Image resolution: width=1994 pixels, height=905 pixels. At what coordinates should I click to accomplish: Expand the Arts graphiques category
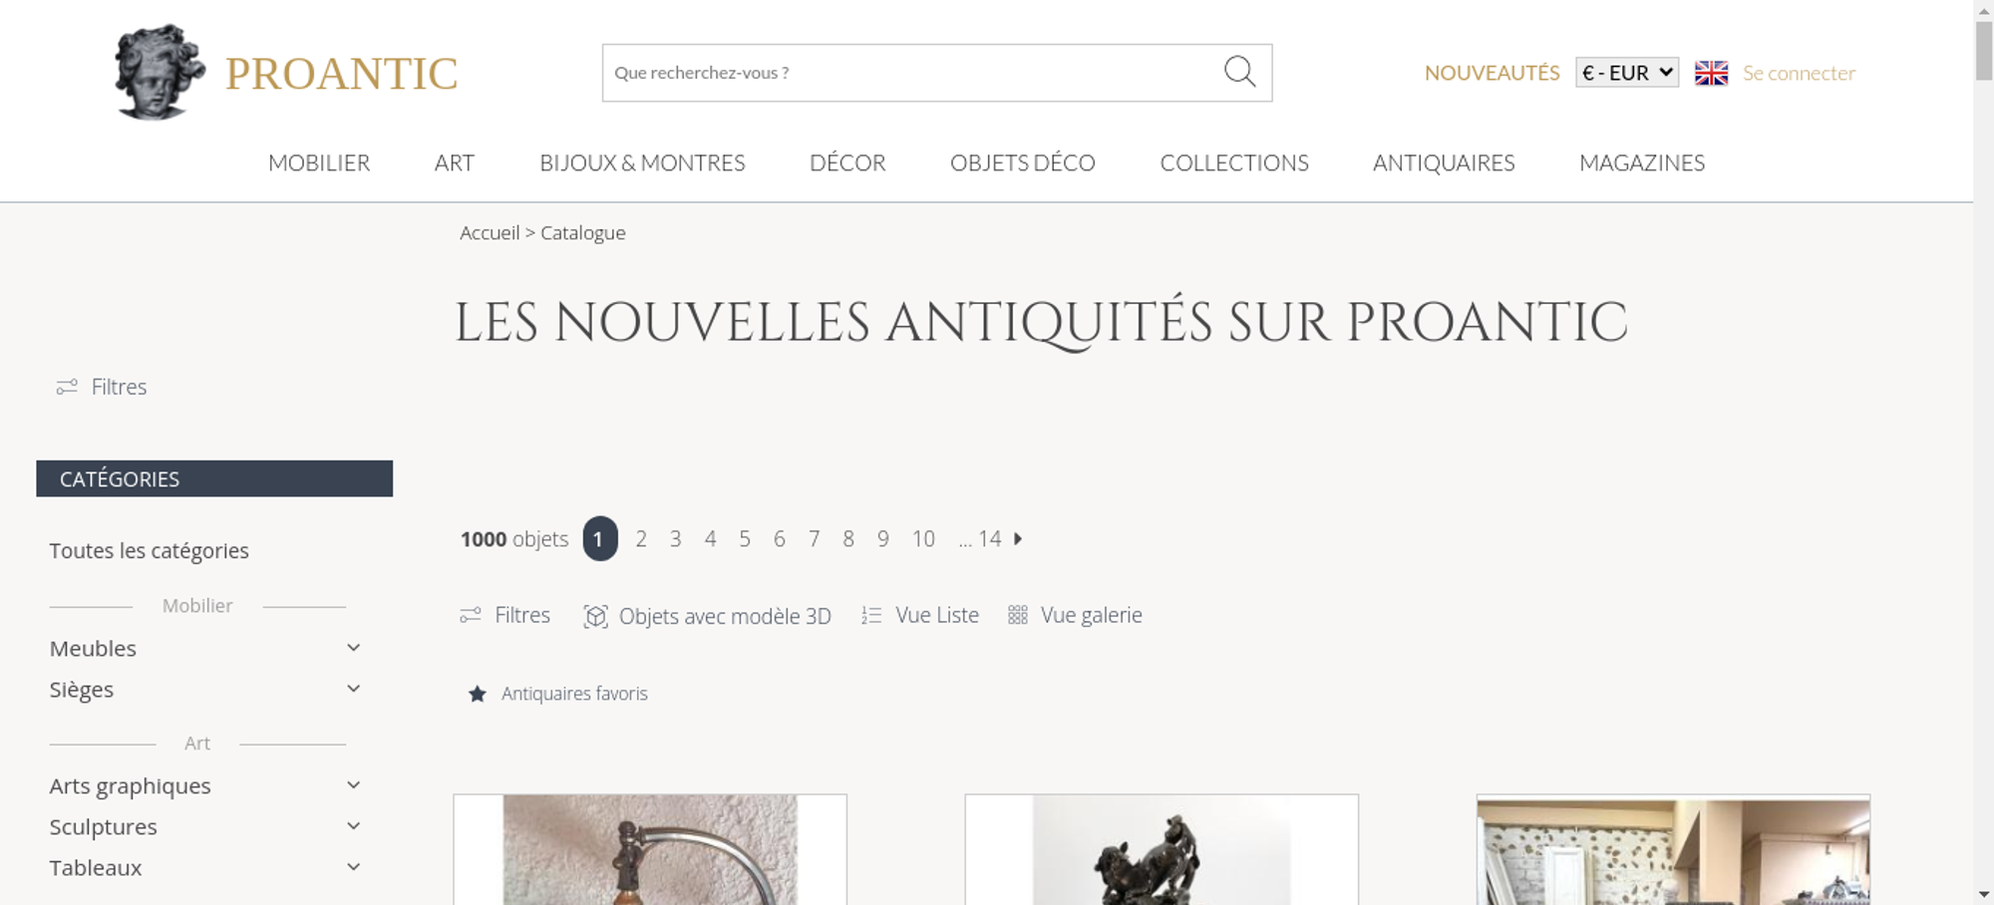click(x=353, y=785)
